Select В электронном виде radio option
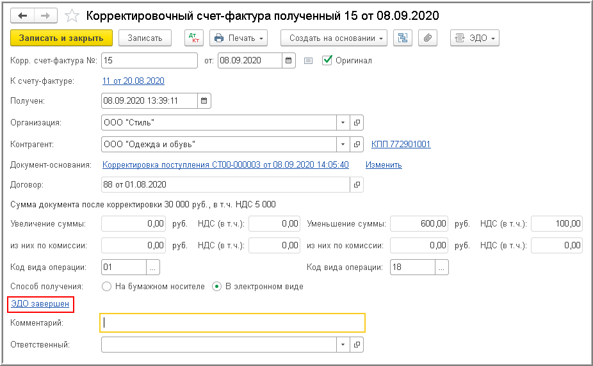593x366 pixels. tap(216, 286)
